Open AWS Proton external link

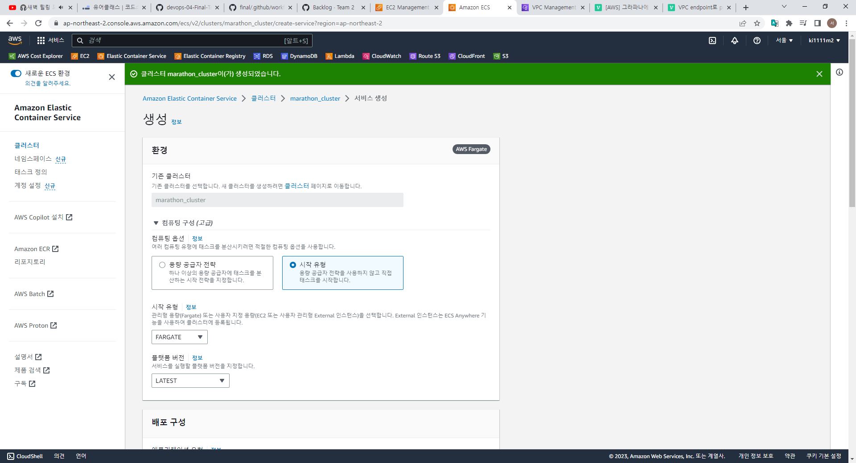(x=36, y=325)
